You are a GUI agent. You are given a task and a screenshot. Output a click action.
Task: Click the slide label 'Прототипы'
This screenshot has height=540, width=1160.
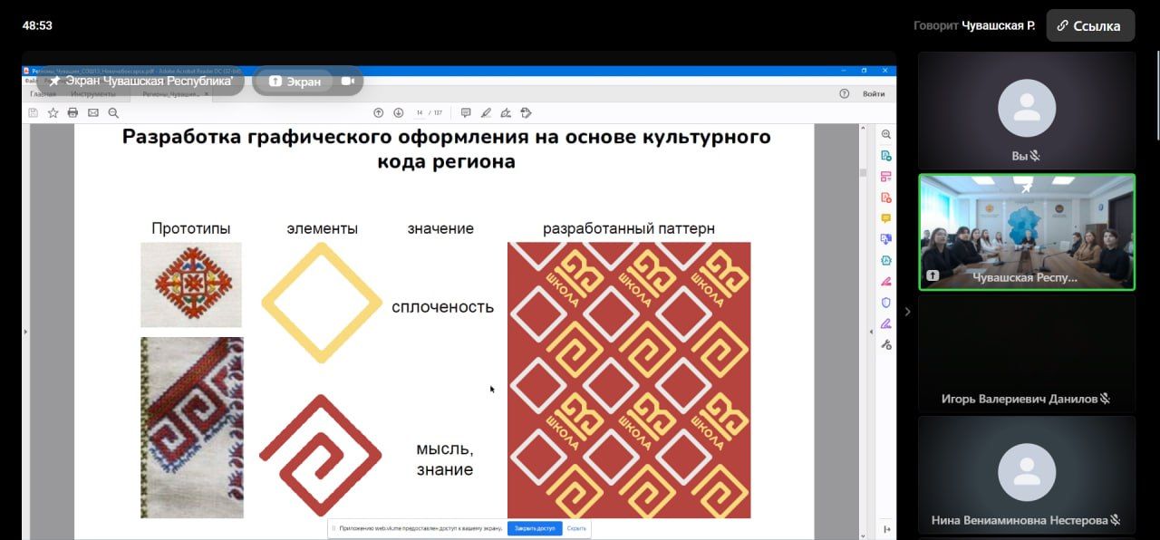191,228
